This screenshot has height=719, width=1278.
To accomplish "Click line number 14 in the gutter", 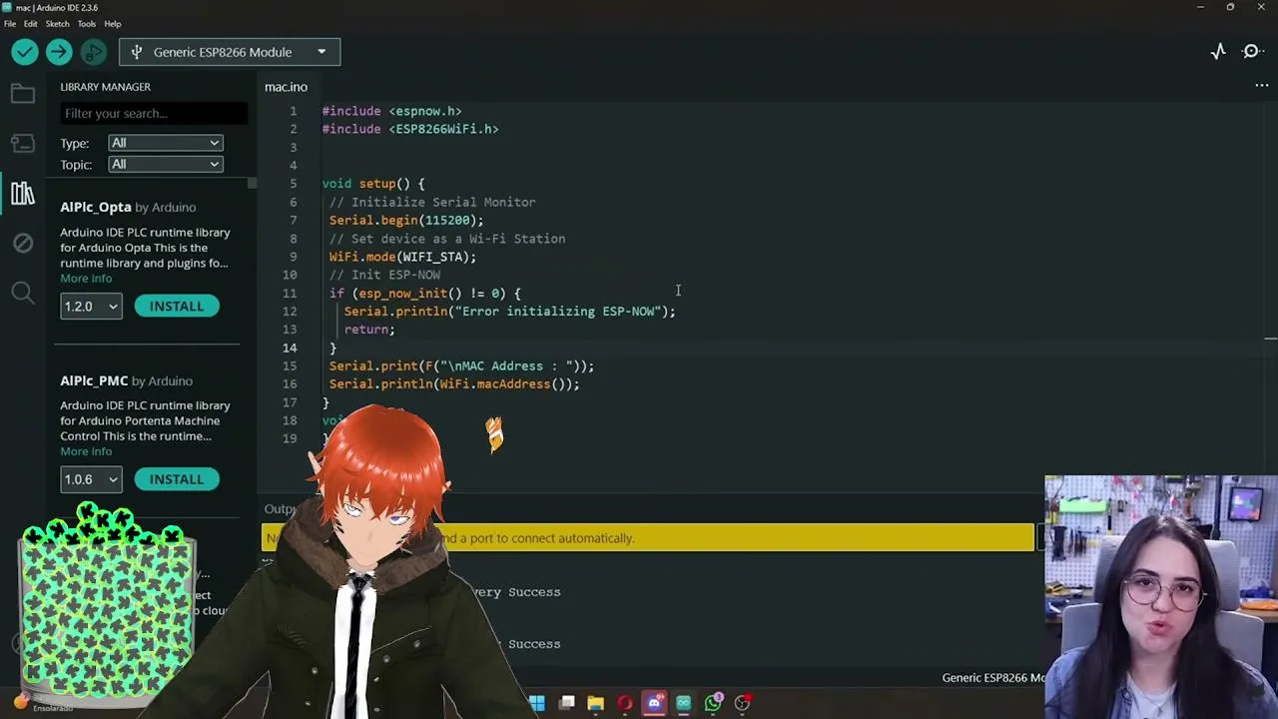I will tap(290, 348).
